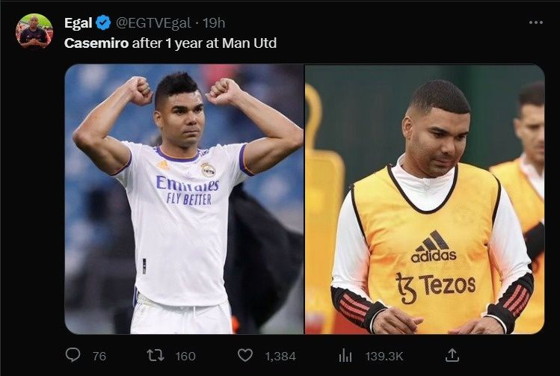Open the three-dot more options menu
The image size is (560, 376).
(535, 22)
